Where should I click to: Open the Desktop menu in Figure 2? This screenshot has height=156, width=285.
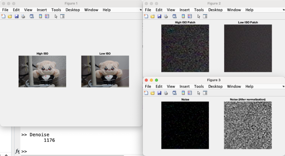point(215,10)
